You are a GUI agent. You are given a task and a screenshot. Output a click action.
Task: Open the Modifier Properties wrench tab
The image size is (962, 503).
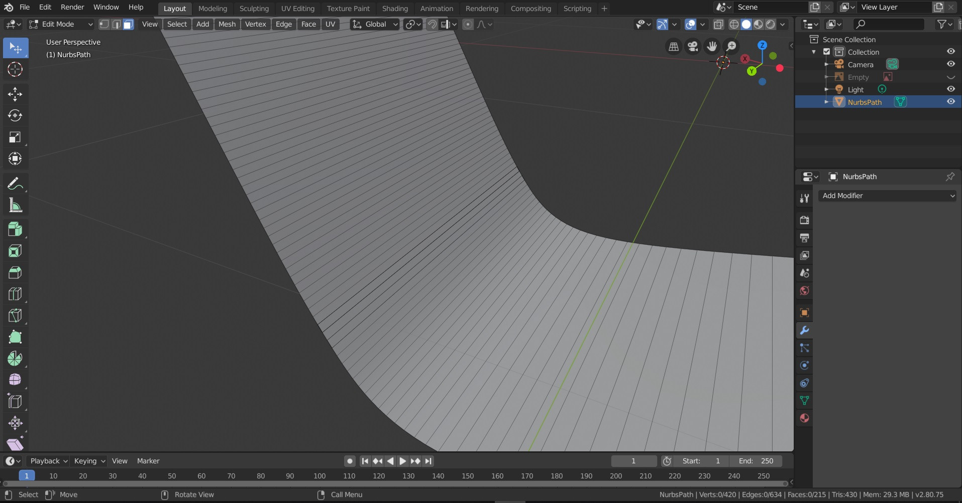804,330
